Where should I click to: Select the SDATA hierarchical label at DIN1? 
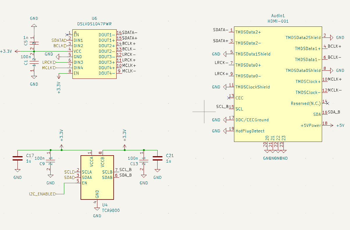coord(59,40)
